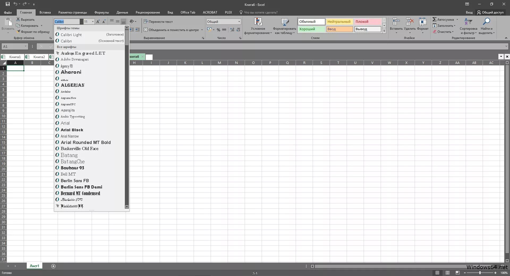Screen dimensions: 510x276
Task: Cut the selection with Вырезать scissors
Action: [25, 19]
